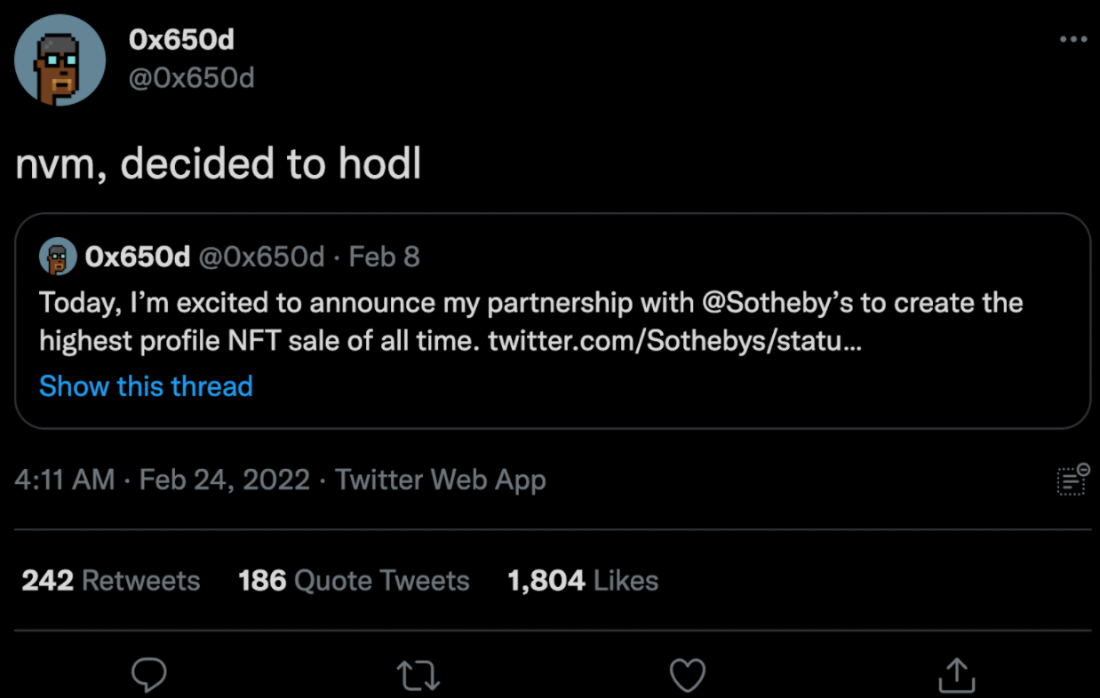
Task: Click the reply speech bubble icon
Action: click(x=148, y=675)
